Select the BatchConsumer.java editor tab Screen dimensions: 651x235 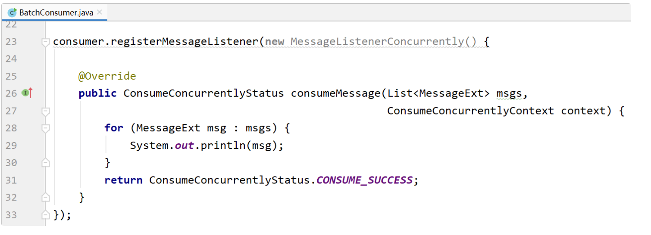coord(54,12)
